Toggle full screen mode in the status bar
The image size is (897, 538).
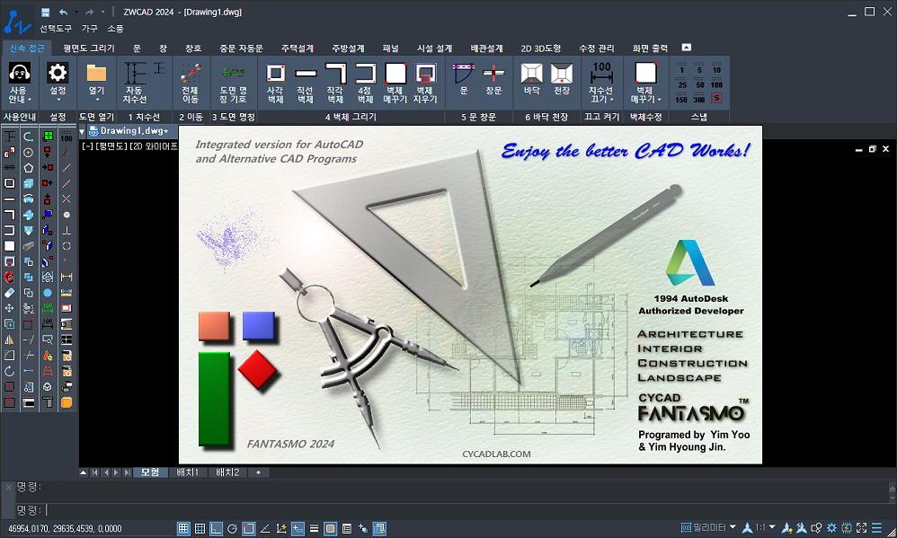tap(862, 528)
